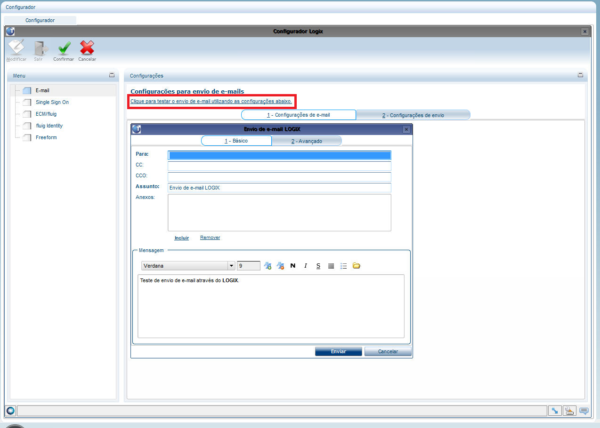Click the yellow folder icon in Mensagem toolbar
Viewport: 600px width, 428px height.
coord(357,266)
